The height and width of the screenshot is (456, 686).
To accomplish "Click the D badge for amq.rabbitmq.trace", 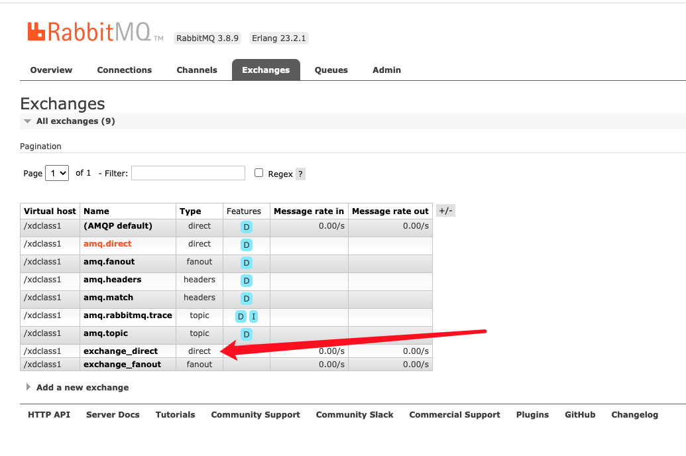I will (241, 317).
